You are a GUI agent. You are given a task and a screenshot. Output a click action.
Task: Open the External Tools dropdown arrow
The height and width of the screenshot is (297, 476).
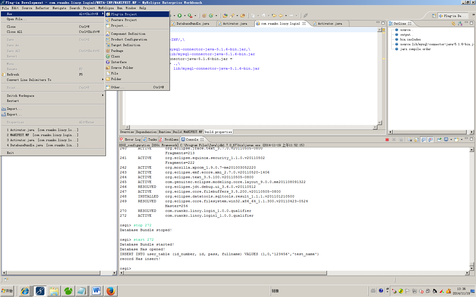(195, 16)
